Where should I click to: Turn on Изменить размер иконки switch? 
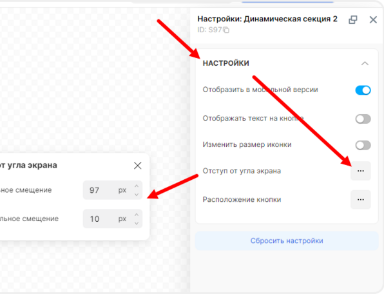[363, 145]
